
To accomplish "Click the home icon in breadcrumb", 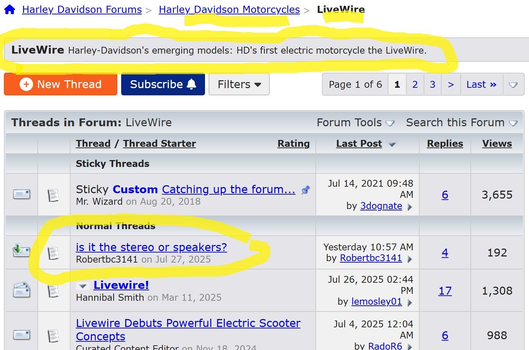I will pyautogui.click(x=10, y=9).
